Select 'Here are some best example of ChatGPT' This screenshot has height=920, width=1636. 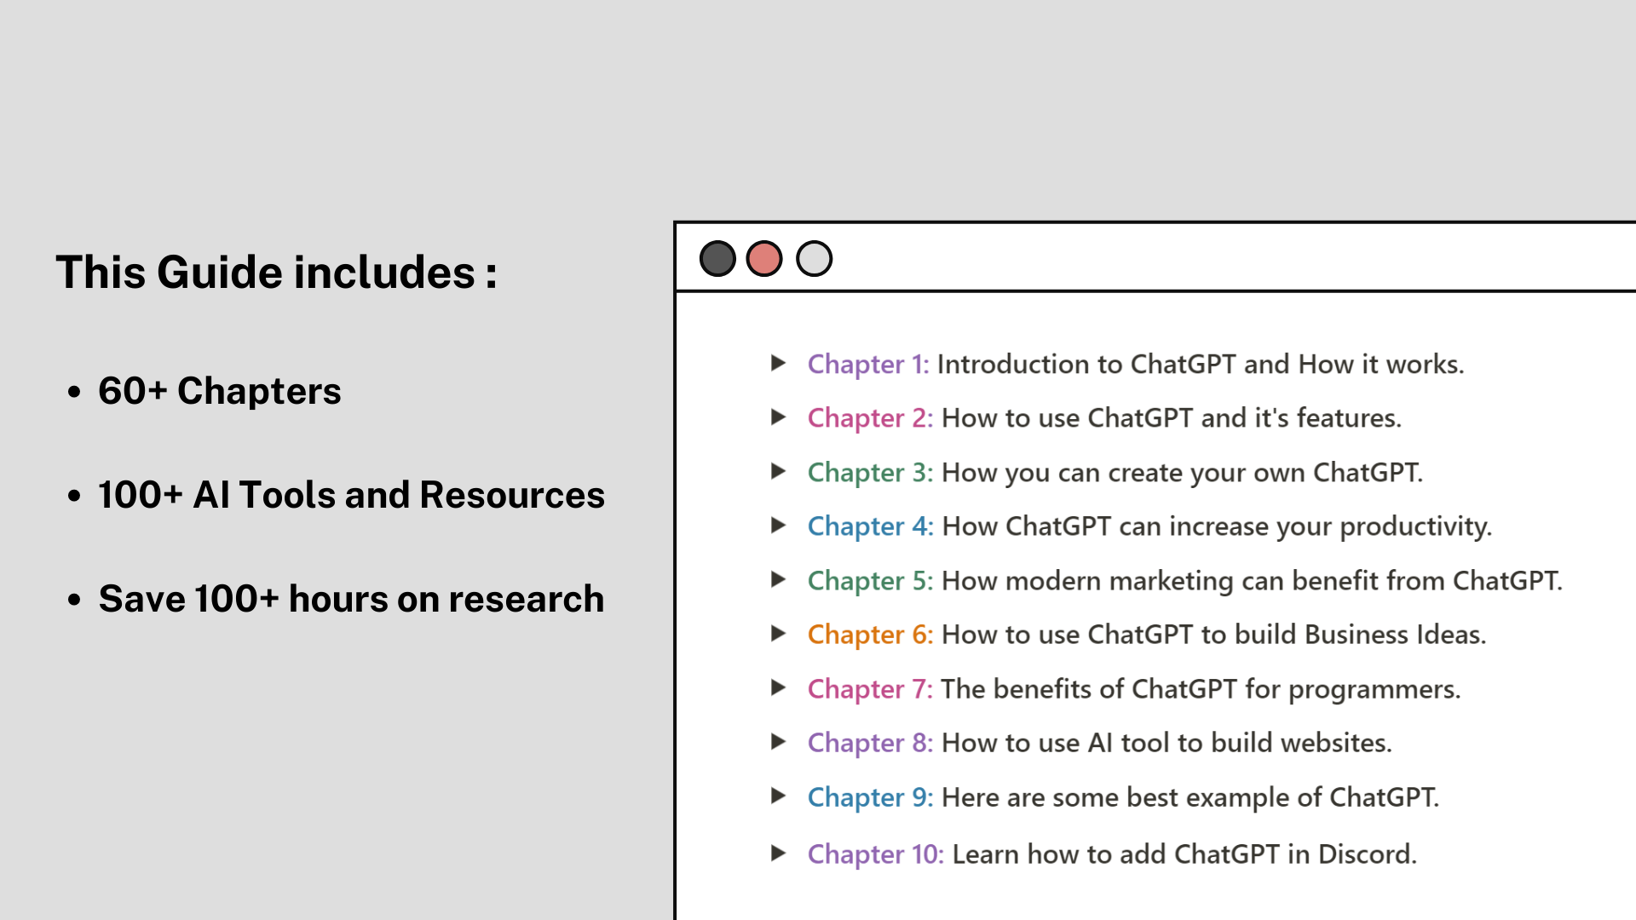click(x=1190, y=797)
